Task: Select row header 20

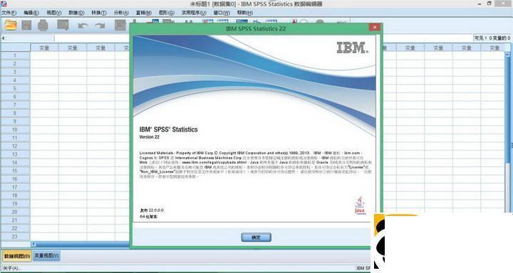Action: click(x=15, y=212)
